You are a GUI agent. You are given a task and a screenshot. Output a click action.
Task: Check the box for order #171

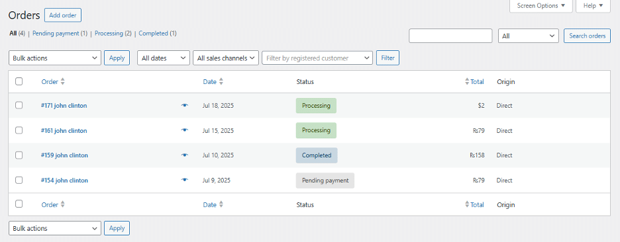click(19, 105)
